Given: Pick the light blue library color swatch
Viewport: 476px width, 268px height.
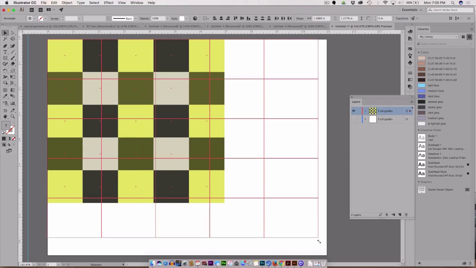Looking at the screenshot, I should click(421, 85).
